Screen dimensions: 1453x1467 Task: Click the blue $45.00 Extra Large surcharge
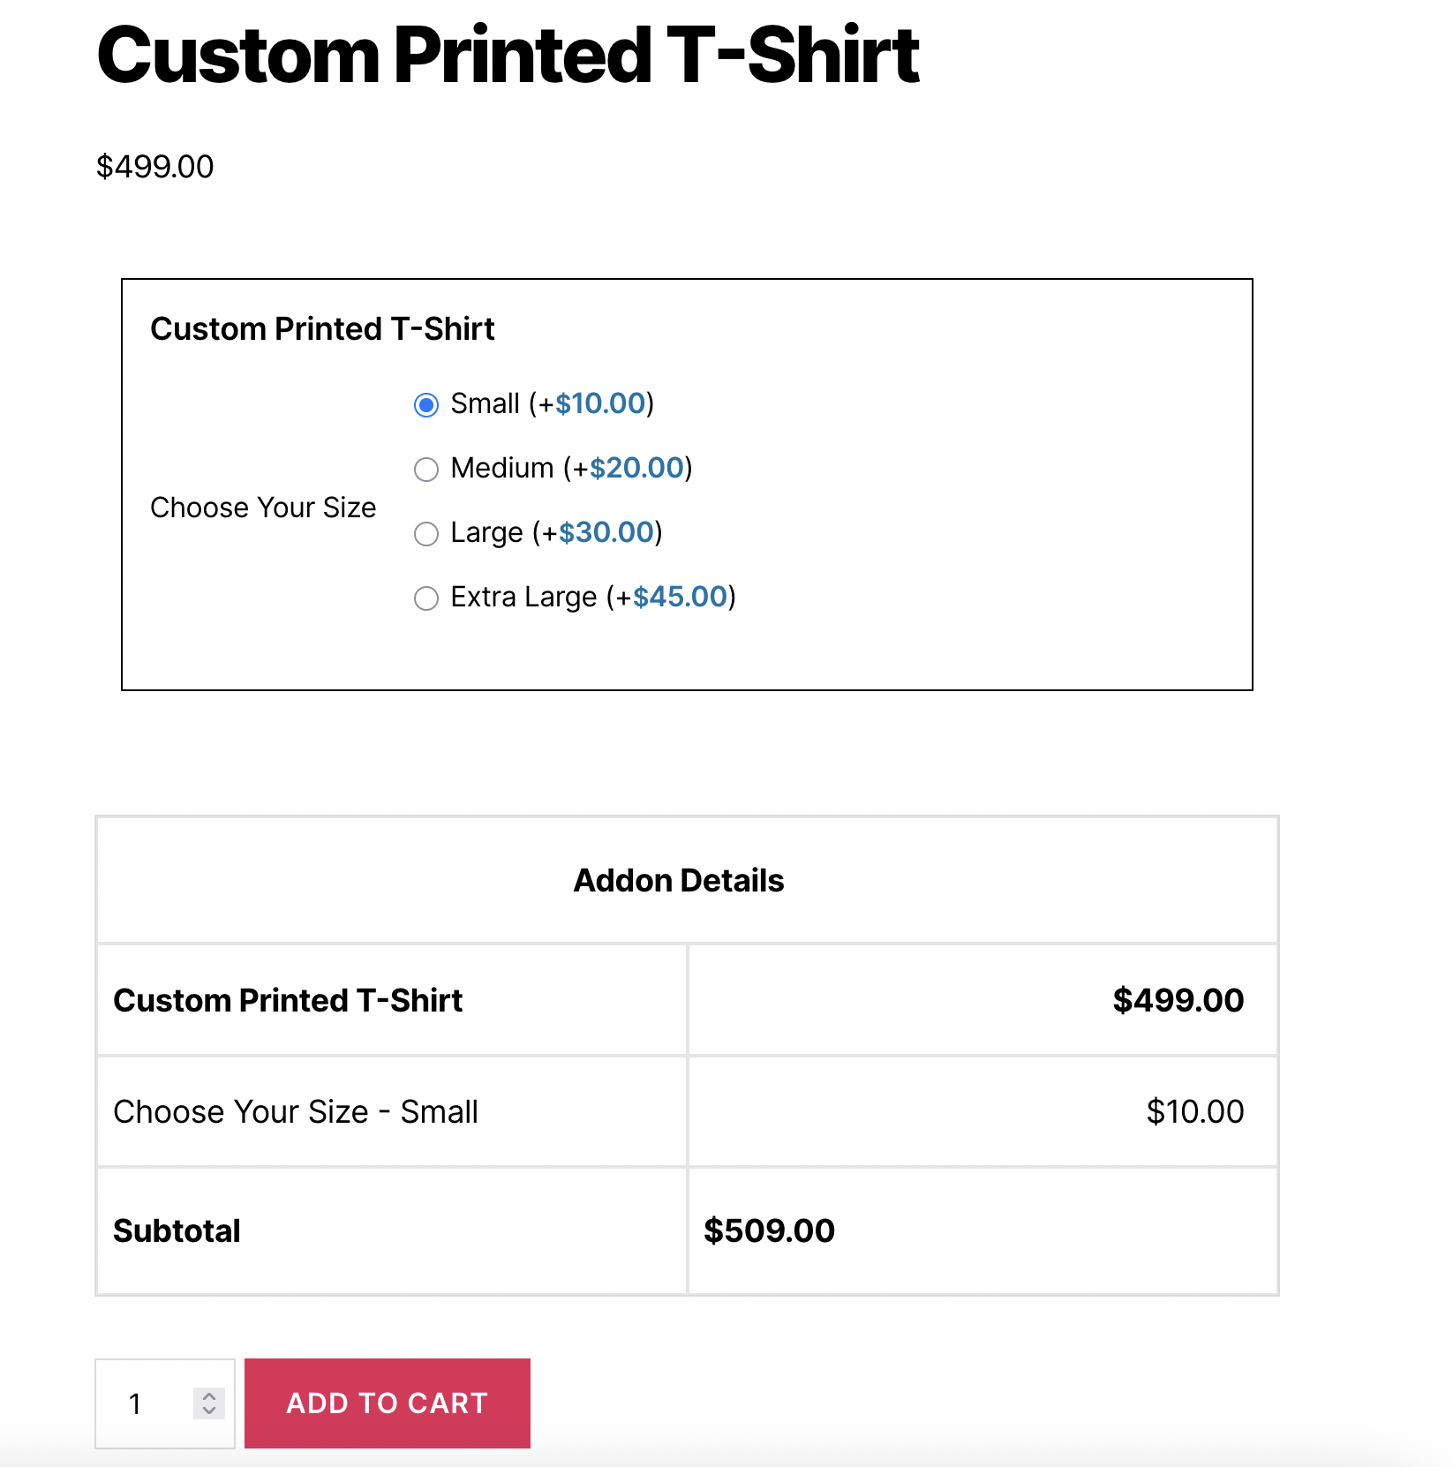coord(680,597)
